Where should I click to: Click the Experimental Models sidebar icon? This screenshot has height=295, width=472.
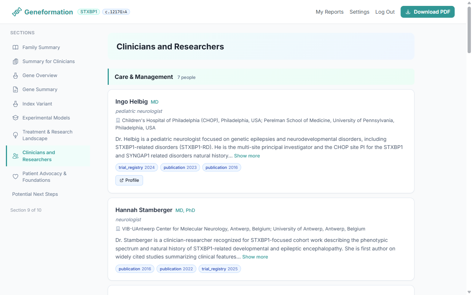point(15,118)
